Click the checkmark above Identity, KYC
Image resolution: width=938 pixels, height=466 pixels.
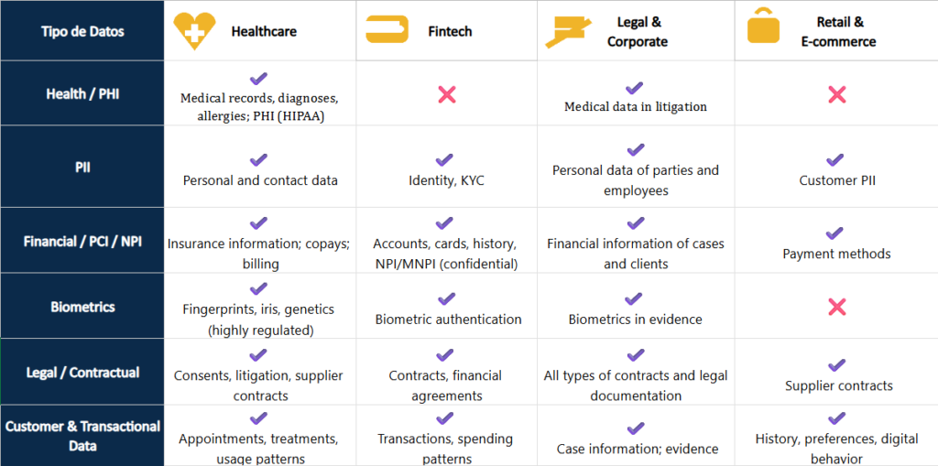pyautogui.click(x=445, y=160)
